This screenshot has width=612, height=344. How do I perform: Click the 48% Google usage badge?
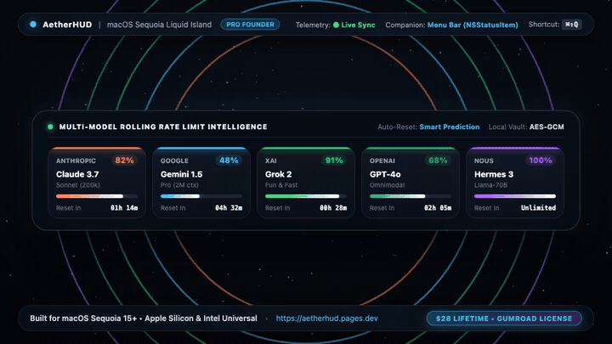click(x=229, y=161)
